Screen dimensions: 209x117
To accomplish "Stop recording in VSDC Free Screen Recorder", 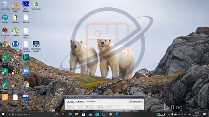I will coord(81,101).
